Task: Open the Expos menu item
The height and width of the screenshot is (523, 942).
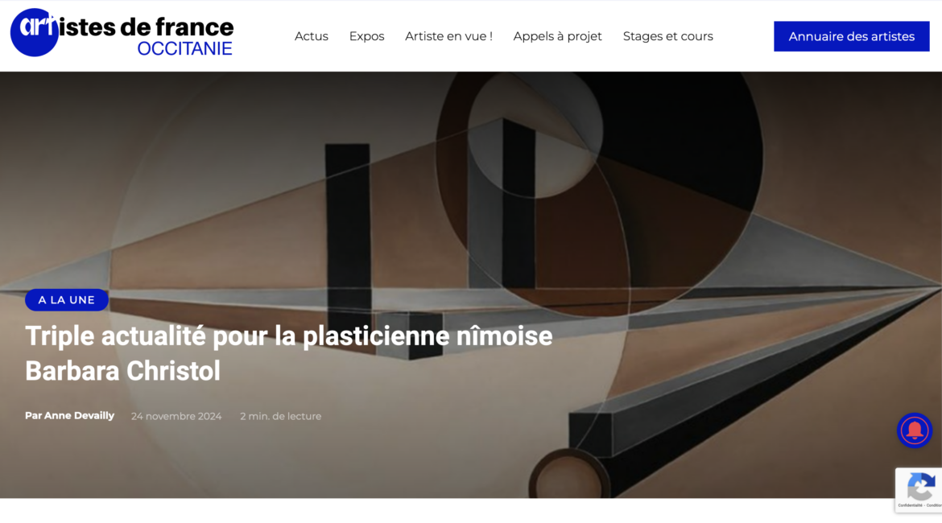Action: point(366,36)
